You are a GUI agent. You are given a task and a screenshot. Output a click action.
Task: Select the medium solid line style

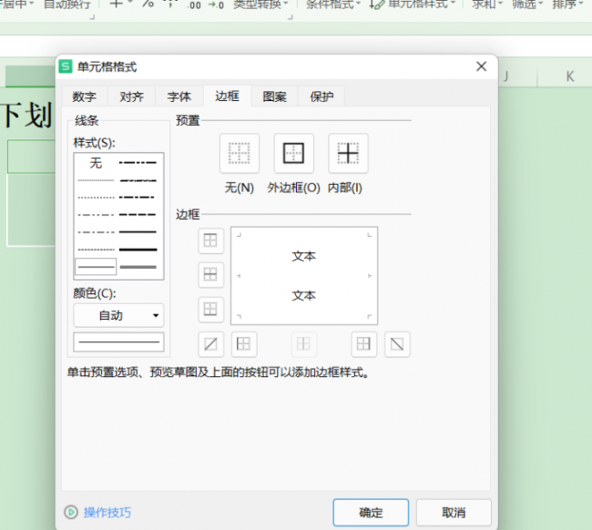[138, 232]
